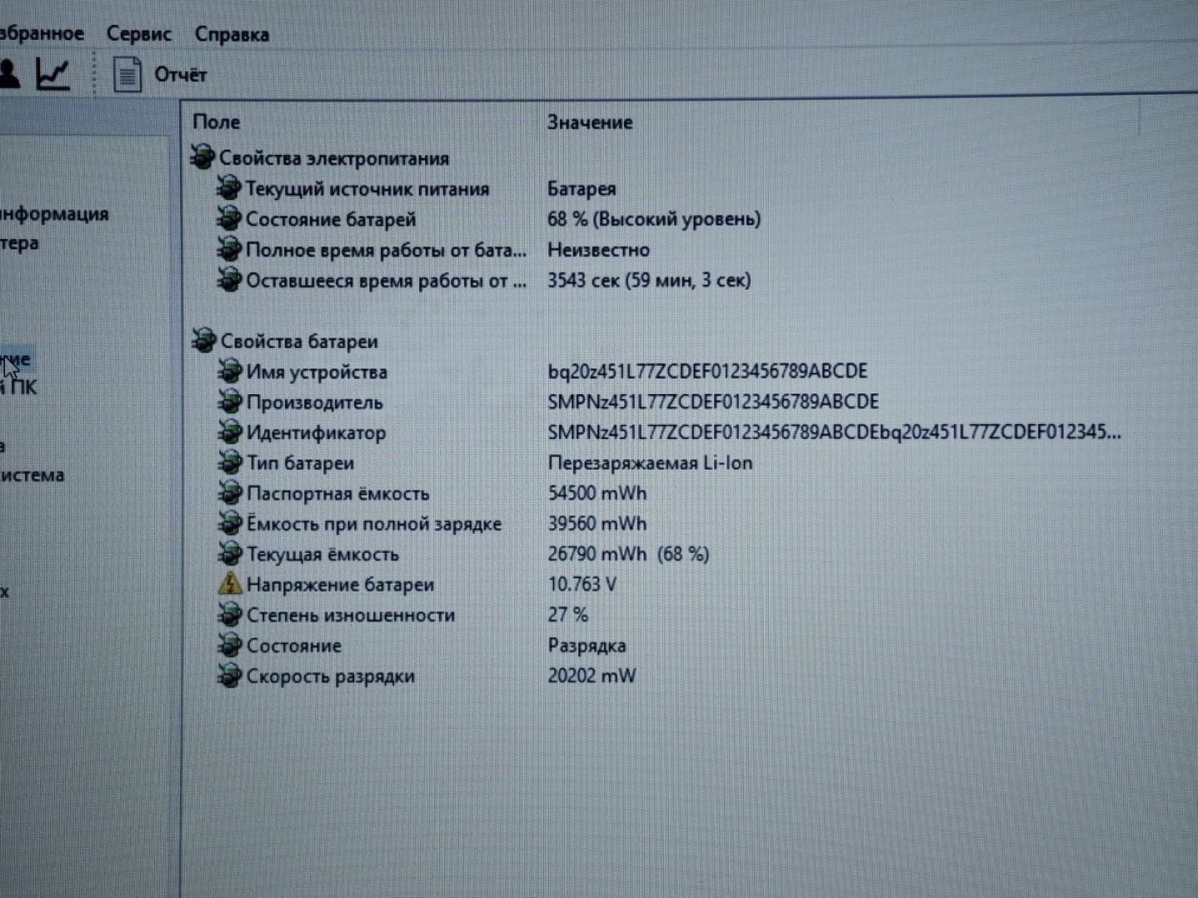This screenshot has height=898, width=1198.
Task: Click the 10.763 V voltage value
Action: point(582,584)
